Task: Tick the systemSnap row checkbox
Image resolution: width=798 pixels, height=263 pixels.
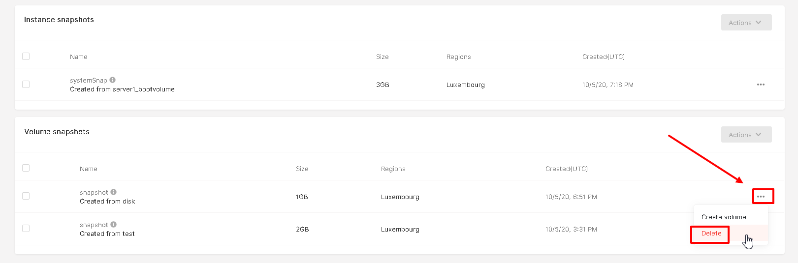Action: [x=26, y=84]
